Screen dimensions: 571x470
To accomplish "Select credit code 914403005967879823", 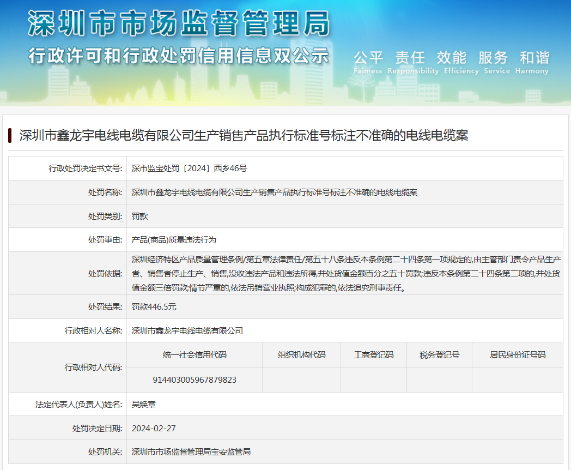I will (x=195, y=380).
